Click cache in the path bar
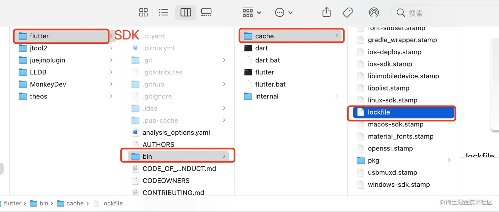 (x=70, y=203)
